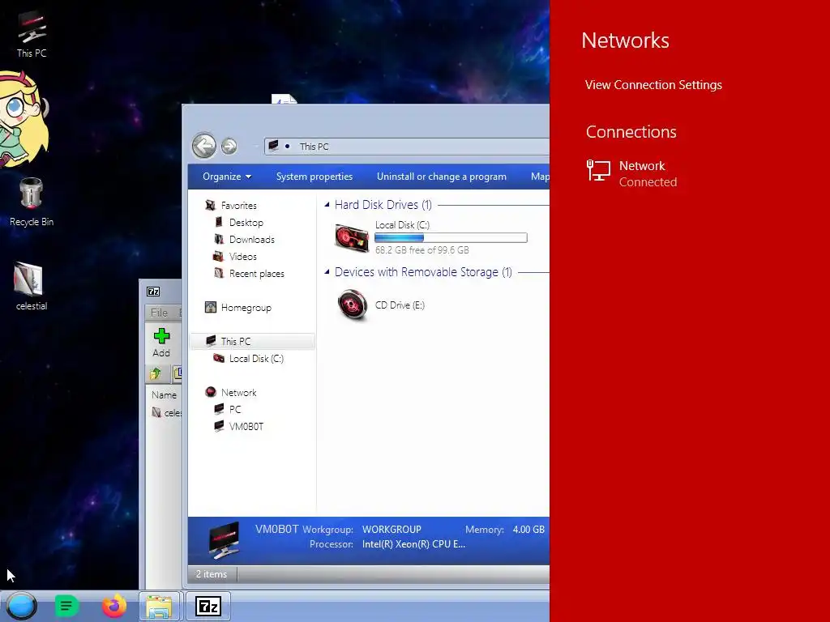This screenshot has width=830, height=622.
Task: Click the Name column header in 7-Zip
Action: tap(164, 395)
